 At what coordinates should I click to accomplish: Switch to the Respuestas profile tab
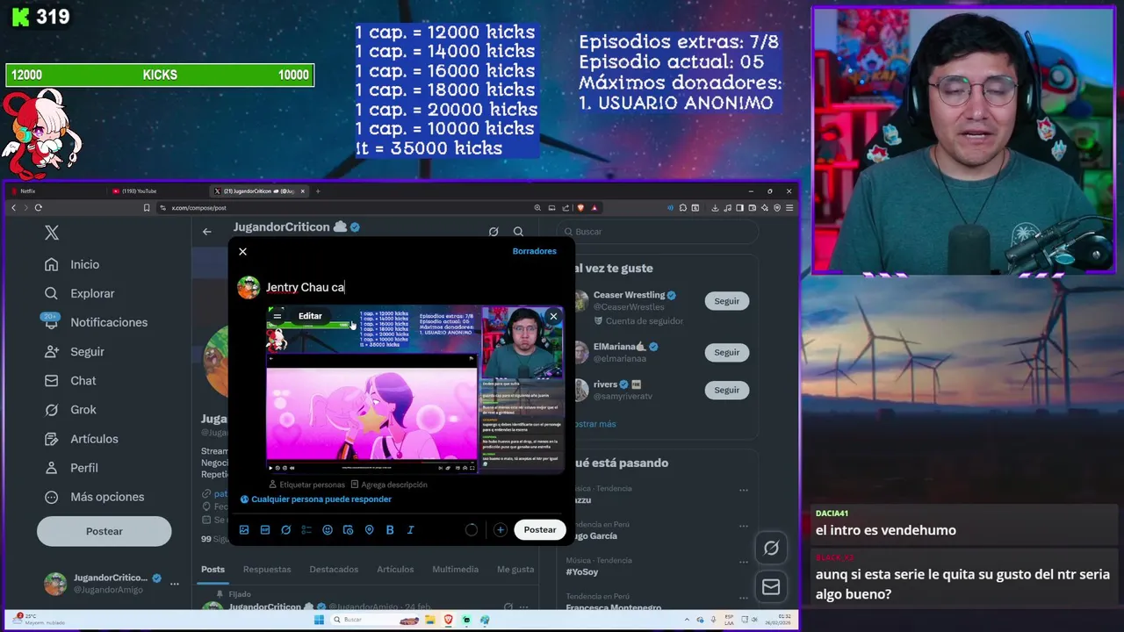(267, 570)
